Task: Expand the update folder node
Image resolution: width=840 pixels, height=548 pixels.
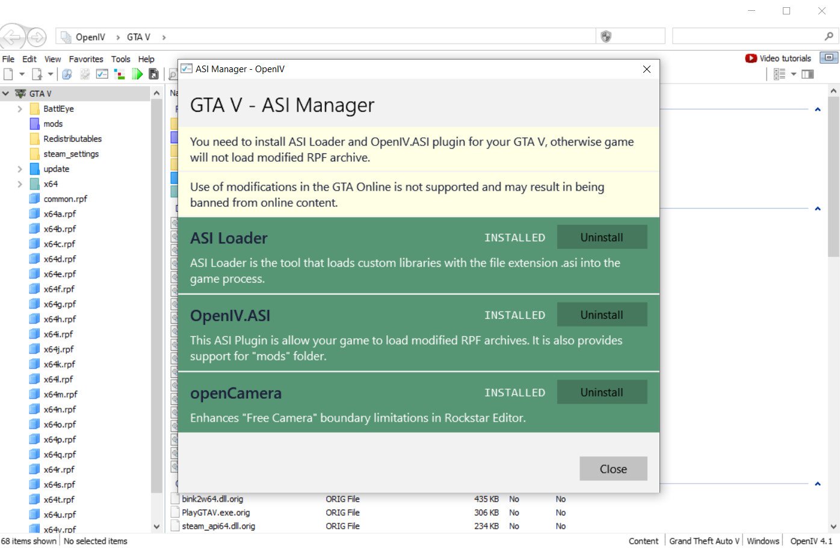Action: coord(20,169)
